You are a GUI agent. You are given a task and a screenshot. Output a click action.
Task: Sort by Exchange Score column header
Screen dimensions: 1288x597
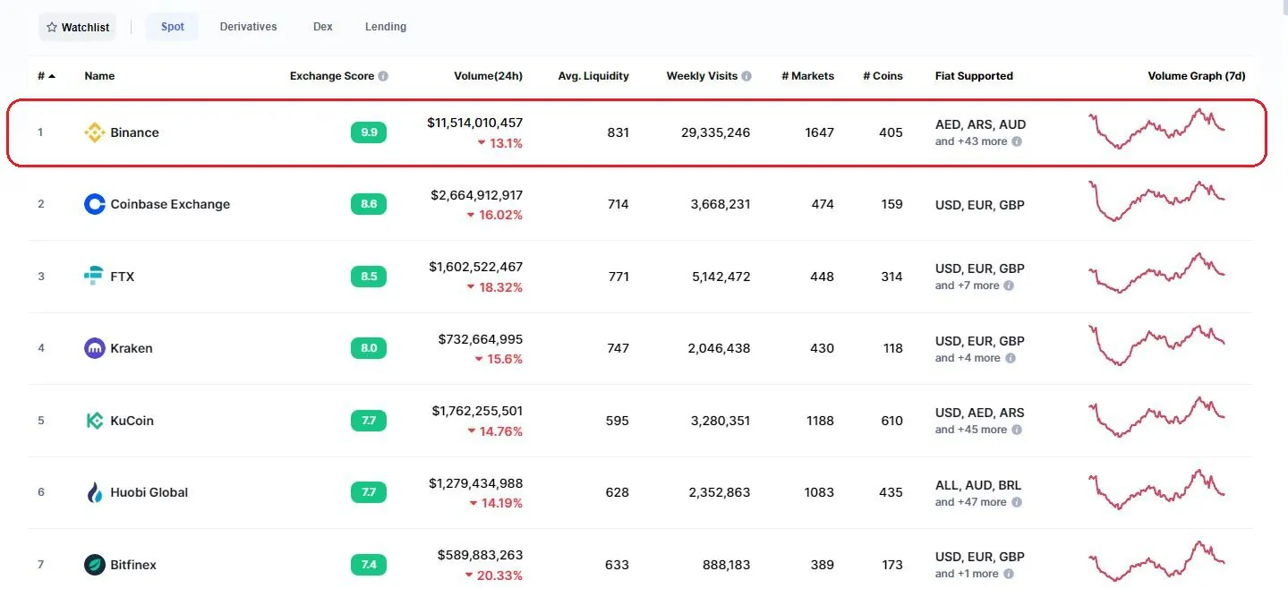pos(331,76)
